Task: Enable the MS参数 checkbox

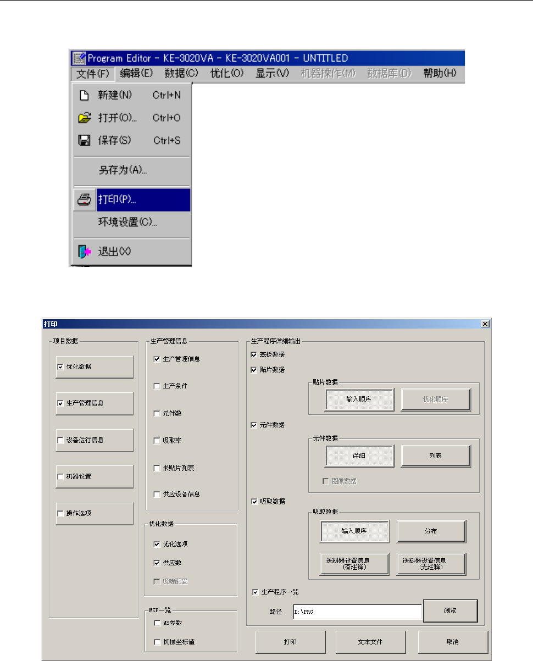Action: 157,623
